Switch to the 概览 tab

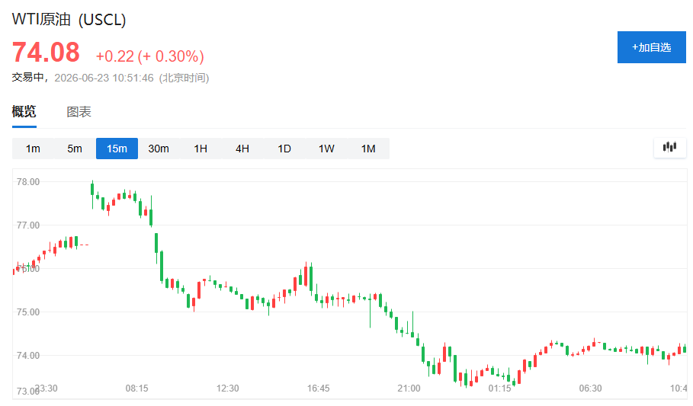click(x=24, y=111)
